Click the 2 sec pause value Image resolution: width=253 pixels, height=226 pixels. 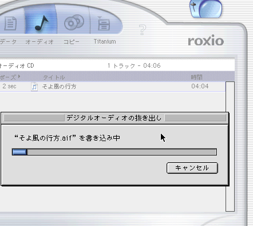tap(9, 86)
